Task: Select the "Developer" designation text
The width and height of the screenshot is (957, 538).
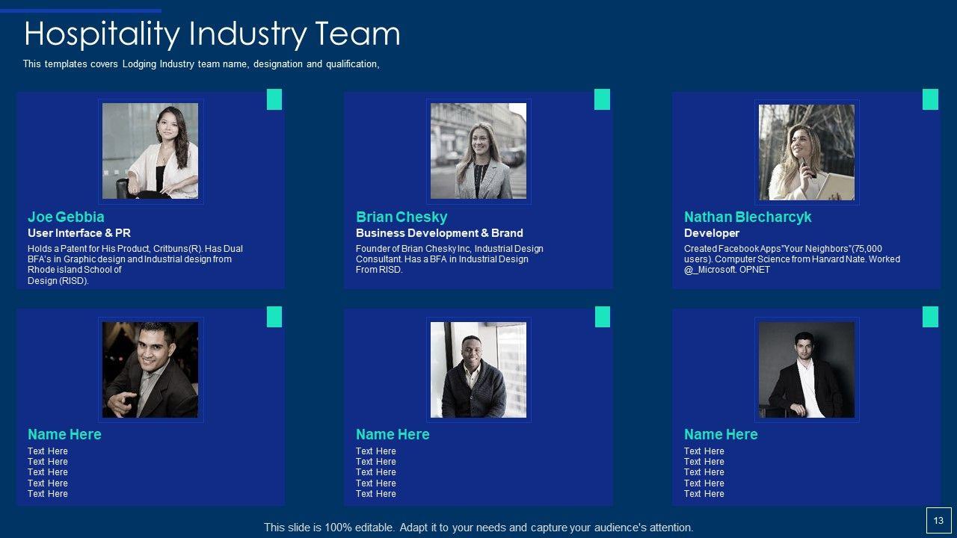Action: pyautogui.click(x=712, y=233)
